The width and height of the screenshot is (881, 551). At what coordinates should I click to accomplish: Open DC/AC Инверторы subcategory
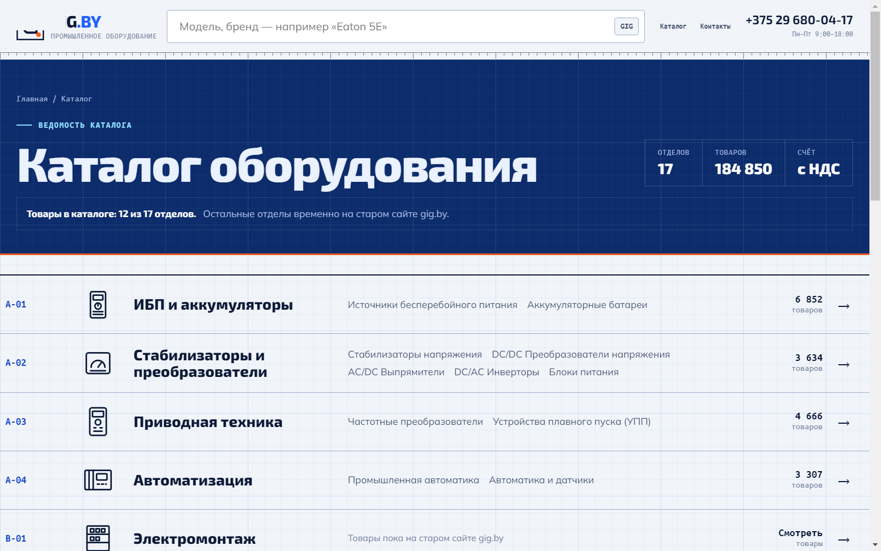(x=497, y=372)
